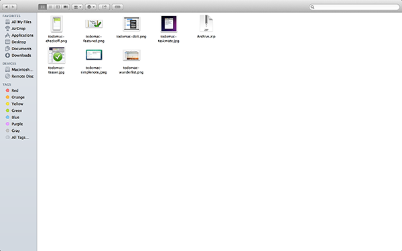The image size is (402, 251).
Task: Open All My Files in sidebar
Action: (x=19, y=22)
